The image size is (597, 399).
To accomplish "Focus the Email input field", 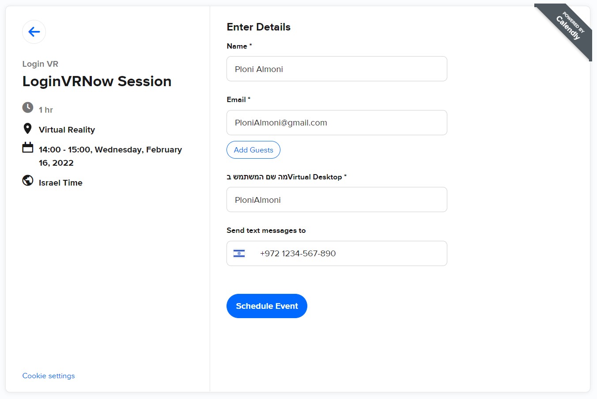I will tap(337, 123).
